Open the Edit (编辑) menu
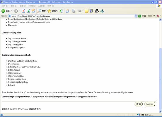162x117 pixels. (14, 6)
